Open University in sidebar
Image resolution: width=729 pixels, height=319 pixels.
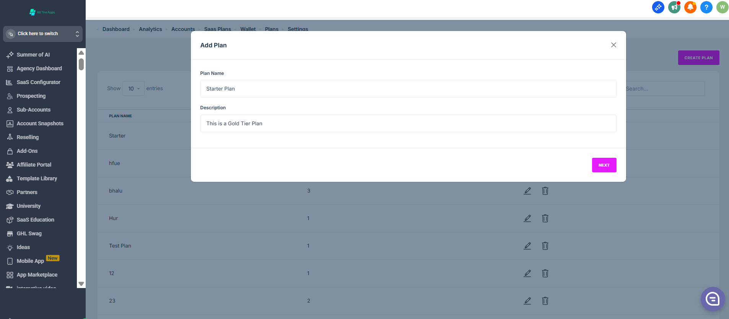pyautogui.click(x=28, y=206)
